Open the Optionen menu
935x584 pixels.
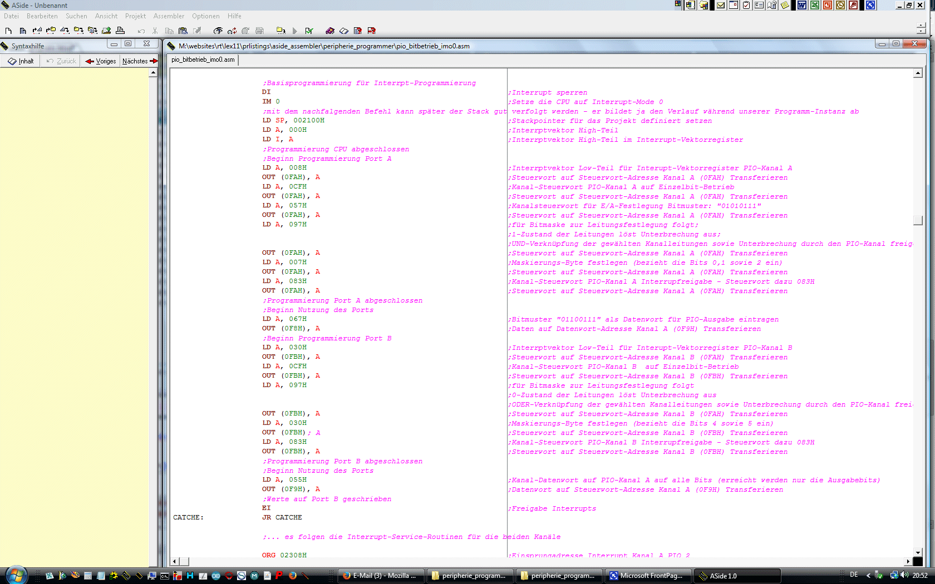[206, 16]
